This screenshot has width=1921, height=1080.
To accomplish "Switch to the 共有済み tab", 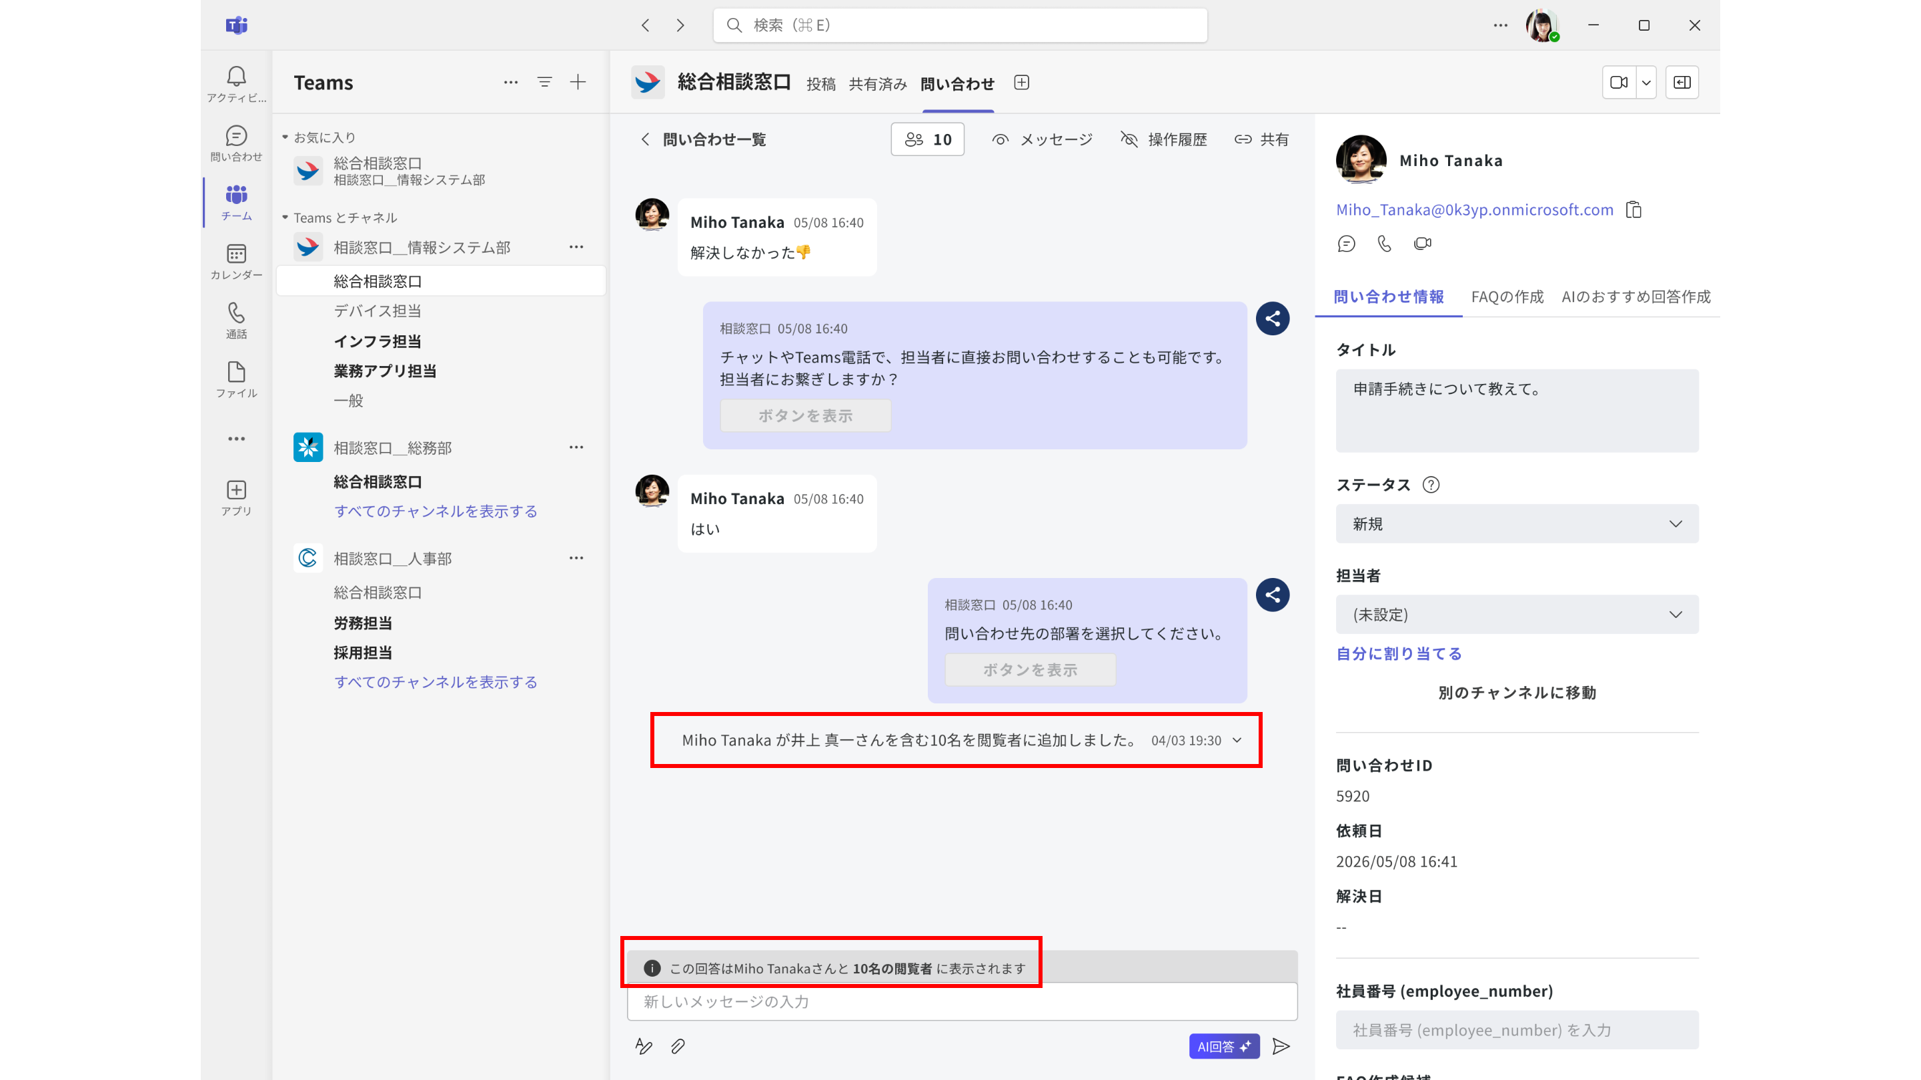I will click(x=878, y=84).
